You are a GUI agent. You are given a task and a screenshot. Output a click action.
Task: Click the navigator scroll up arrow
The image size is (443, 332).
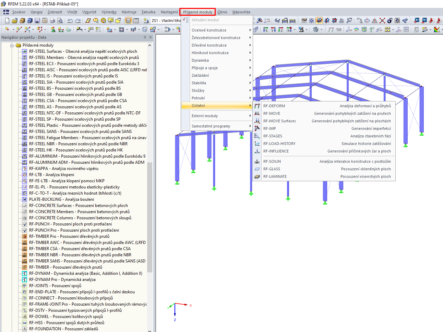tap(150, 45)
